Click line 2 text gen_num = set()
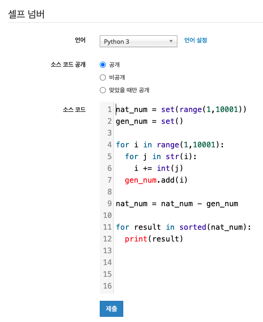Image resolution: width=263 pixels, height=322 pixels. coord(149,121)
